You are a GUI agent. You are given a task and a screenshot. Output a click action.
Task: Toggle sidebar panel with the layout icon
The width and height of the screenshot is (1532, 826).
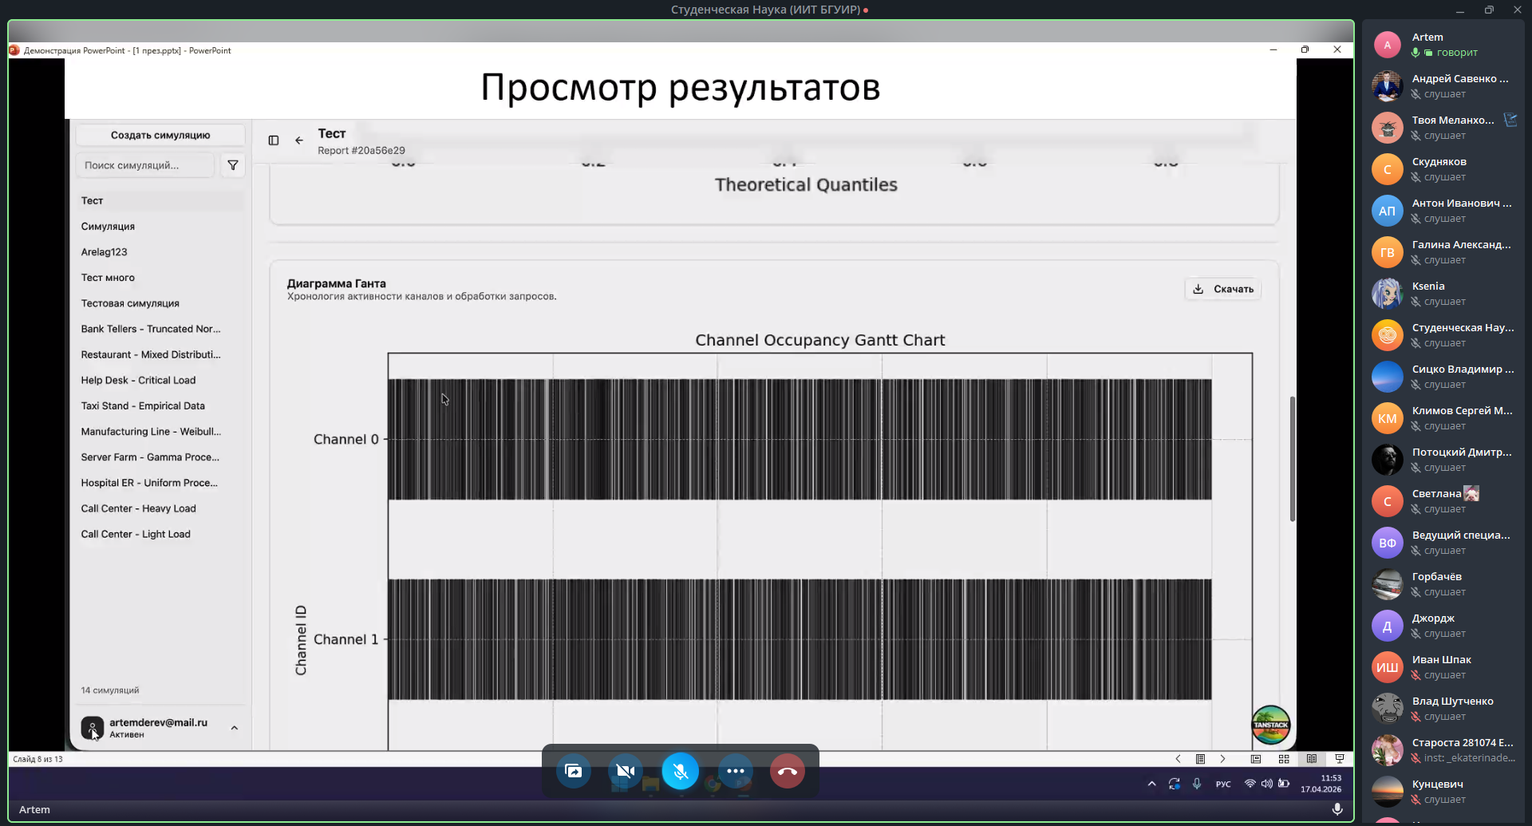pos(274,140)
